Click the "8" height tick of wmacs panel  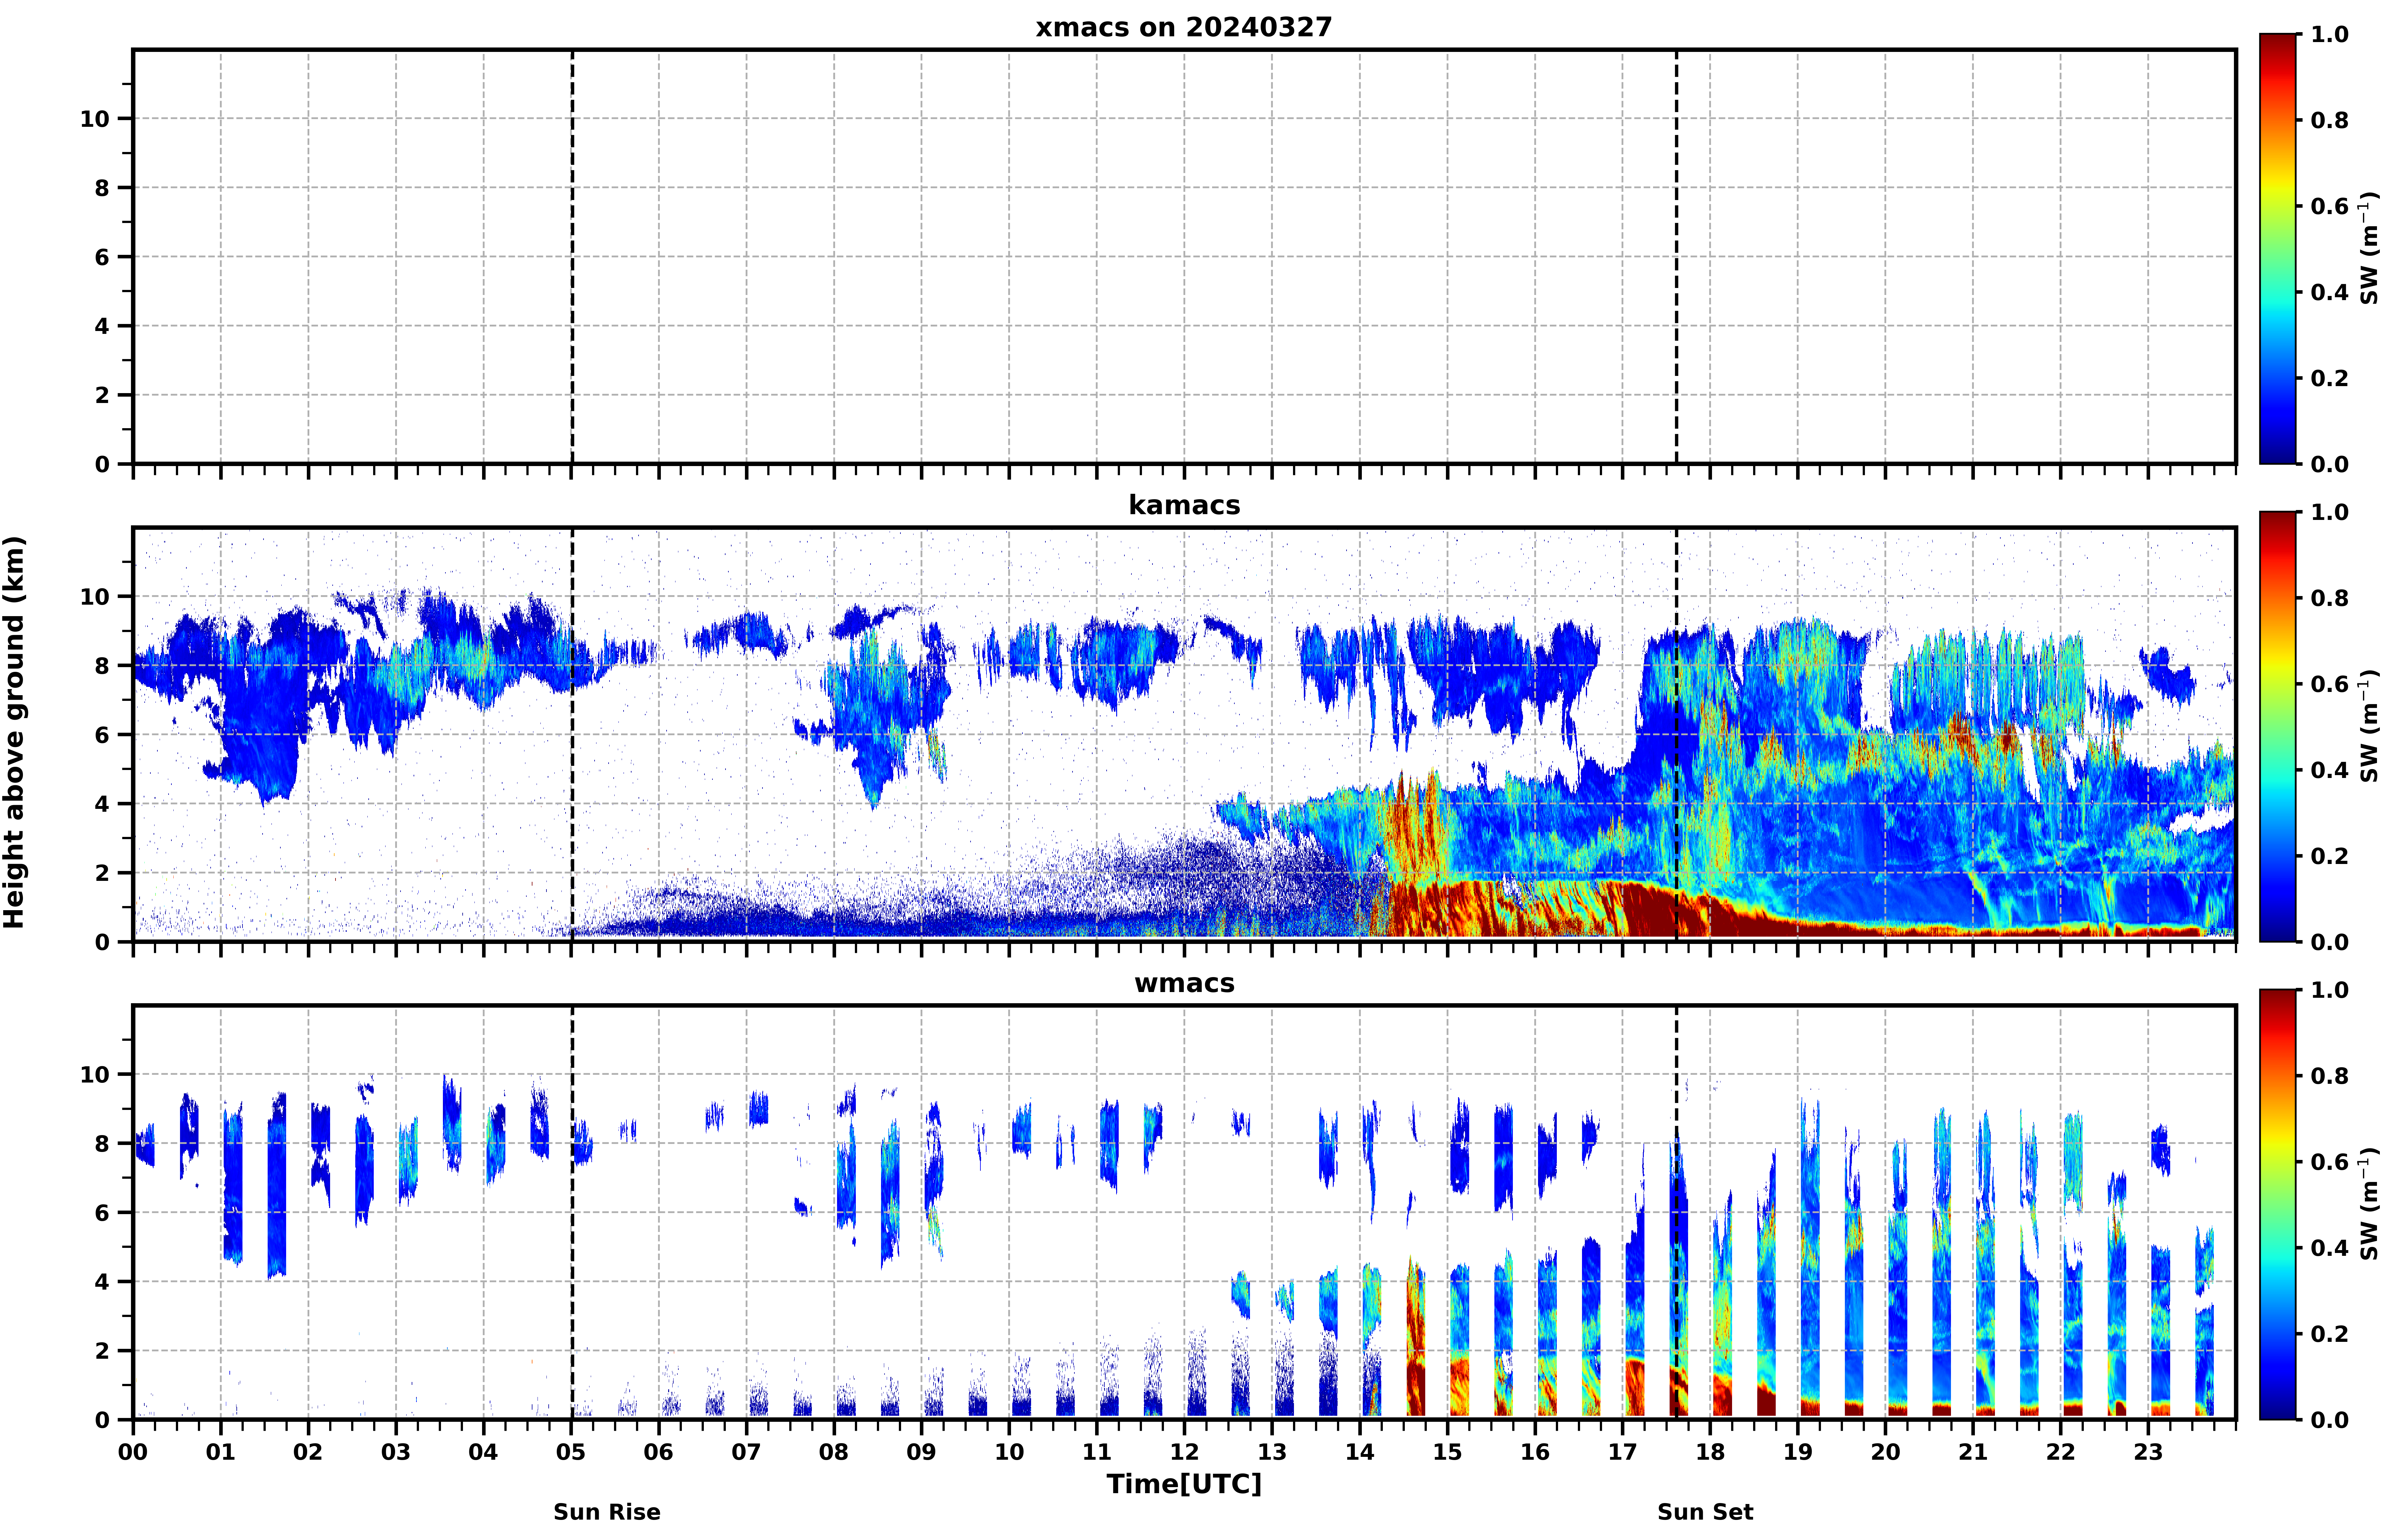click(102, 1144)
